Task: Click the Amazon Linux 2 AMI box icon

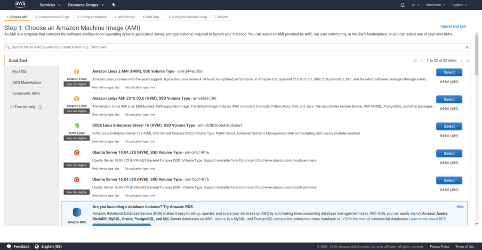Action: [x=77, y=71]
